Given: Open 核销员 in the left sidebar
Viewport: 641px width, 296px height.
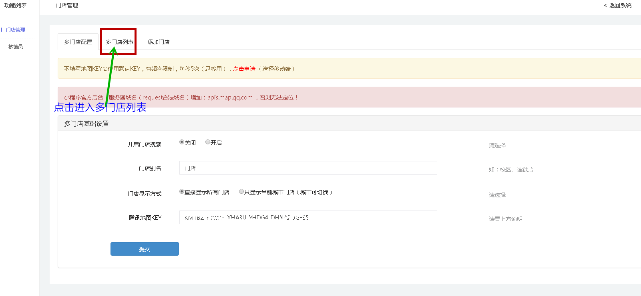Looking at the screenshot, I should click(x=16, y=47).
